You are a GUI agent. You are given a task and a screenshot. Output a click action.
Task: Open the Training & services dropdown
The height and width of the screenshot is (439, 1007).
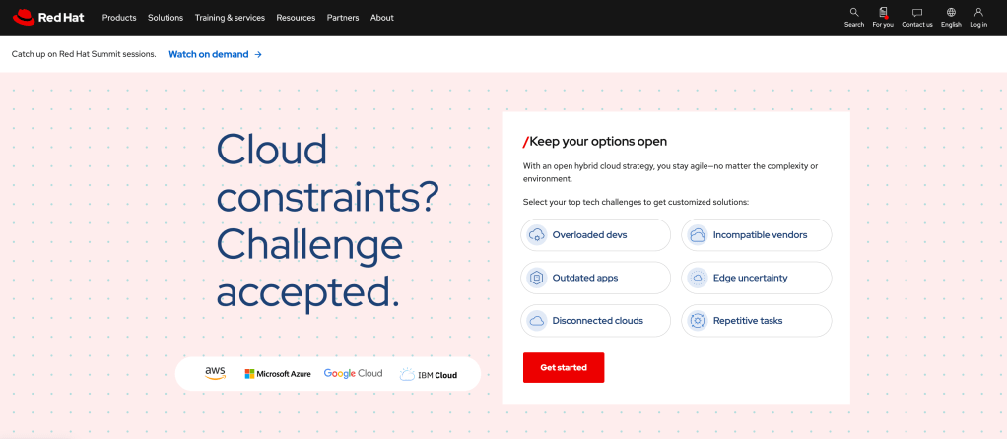230,18
